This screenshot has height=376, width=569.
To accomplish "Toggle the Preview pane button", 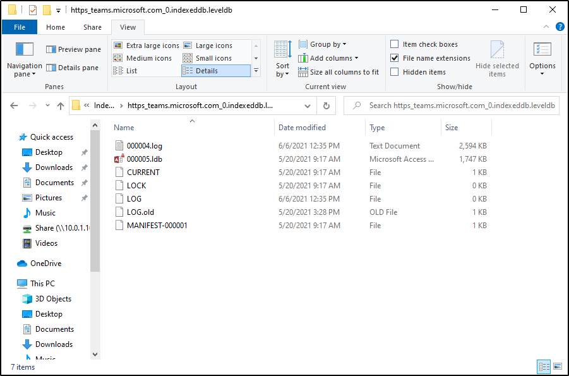I will [73, 49].
